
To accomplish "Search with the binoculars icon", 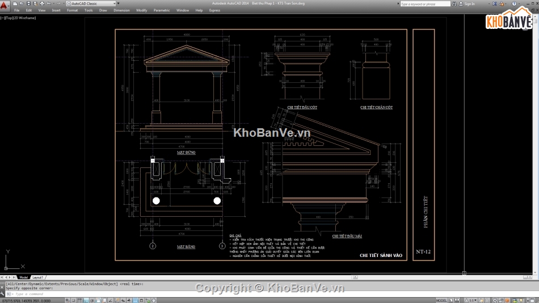I will pos(454,4).
